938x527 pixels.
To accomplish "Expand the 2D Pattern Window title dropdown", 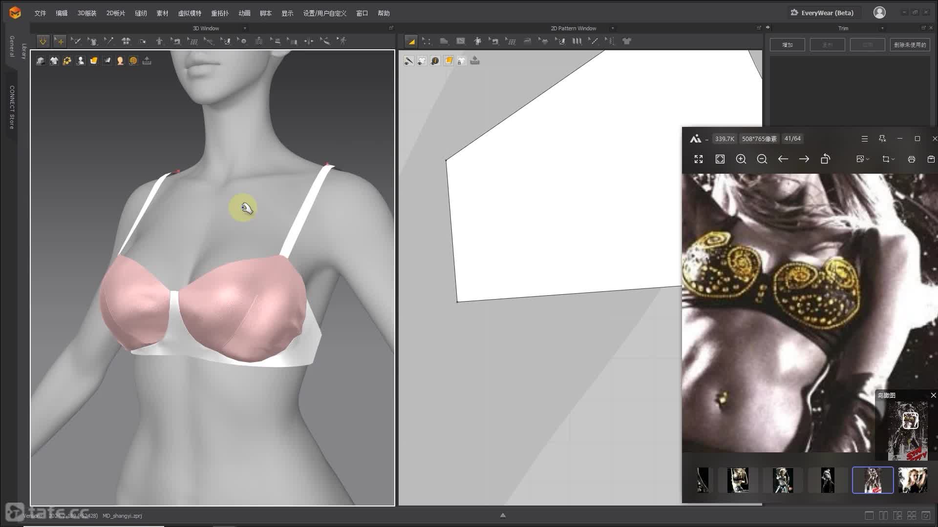I will click(613, 28).
